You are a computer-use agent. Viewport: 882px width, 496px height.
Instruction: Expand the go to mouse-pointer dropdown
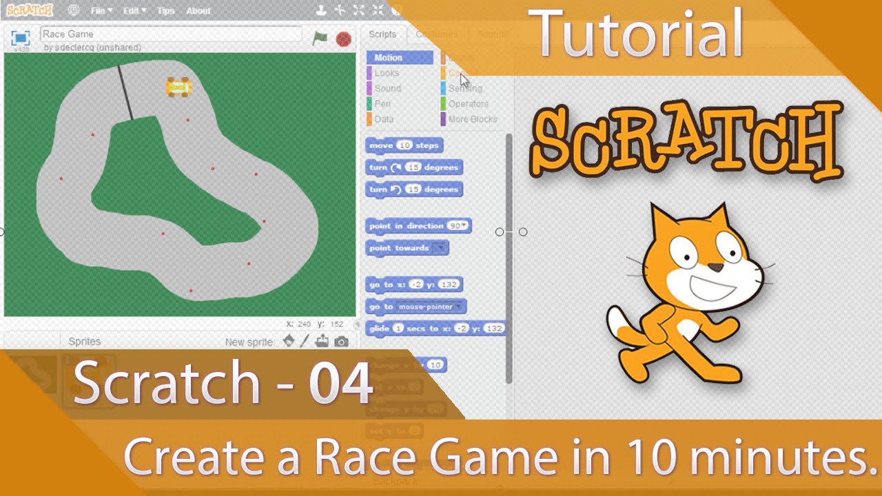[x=462, y=307]
